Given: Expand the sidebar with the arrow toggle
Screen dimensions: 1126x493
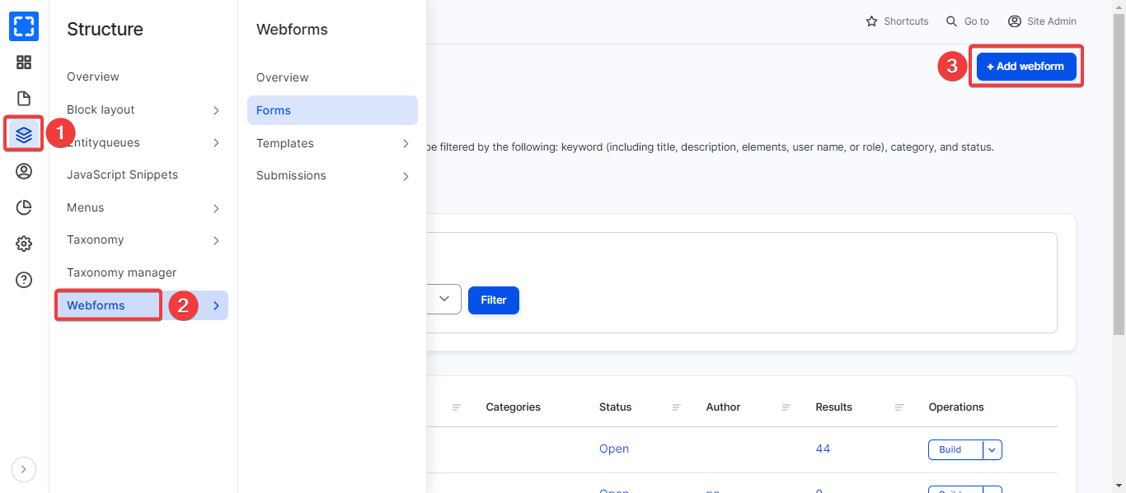Looking at the screenshot, I should pos(24,469).
